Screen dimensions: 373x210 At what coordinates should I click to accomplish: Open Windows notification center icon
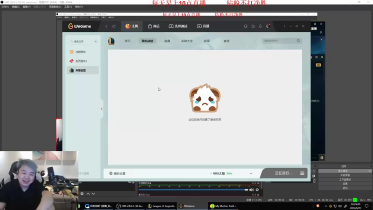pos(366,206)
